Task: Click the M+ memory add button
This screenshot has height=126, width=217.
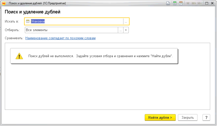Action: [x=194, y=3]
